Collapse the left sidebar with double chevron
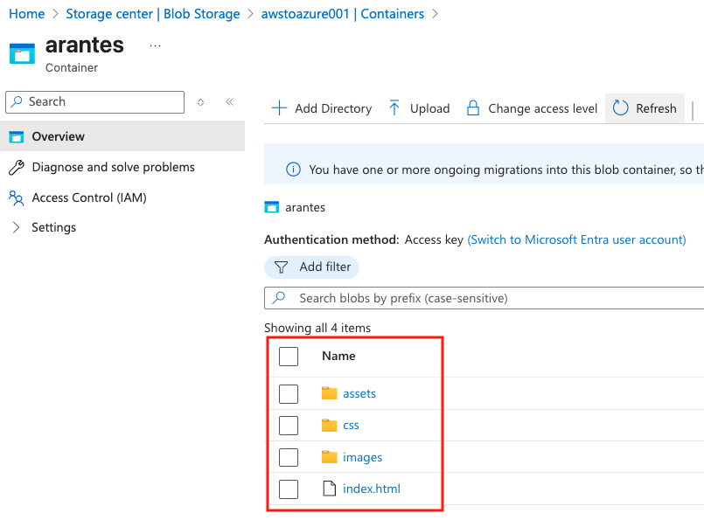The height and width of the screenshot is (520, 704). (x=229, y=102)
